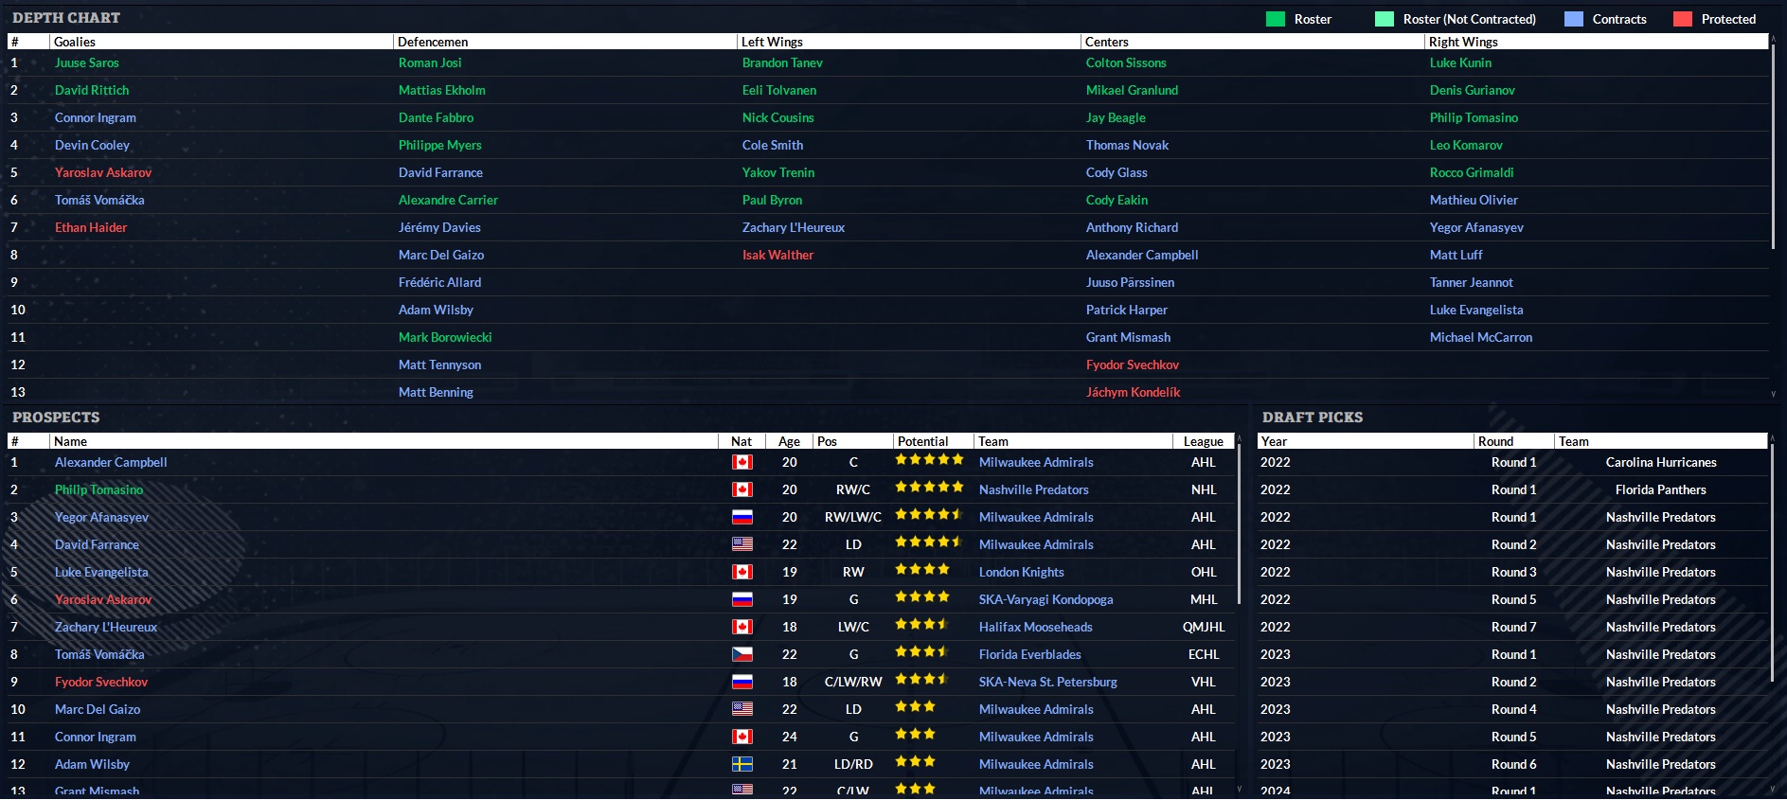Click the blue Contracts legend swatch
The image size is (1787, 800).
tap(1573, 19)
